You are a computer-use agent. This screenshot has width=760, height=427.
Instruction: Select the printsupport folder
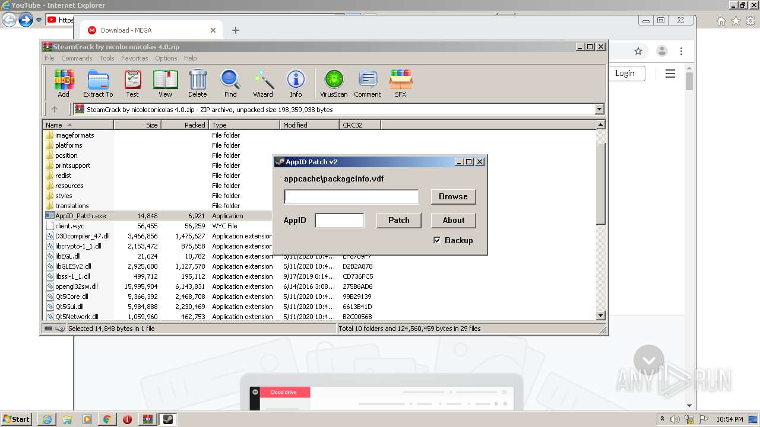[x=73, y=165]
